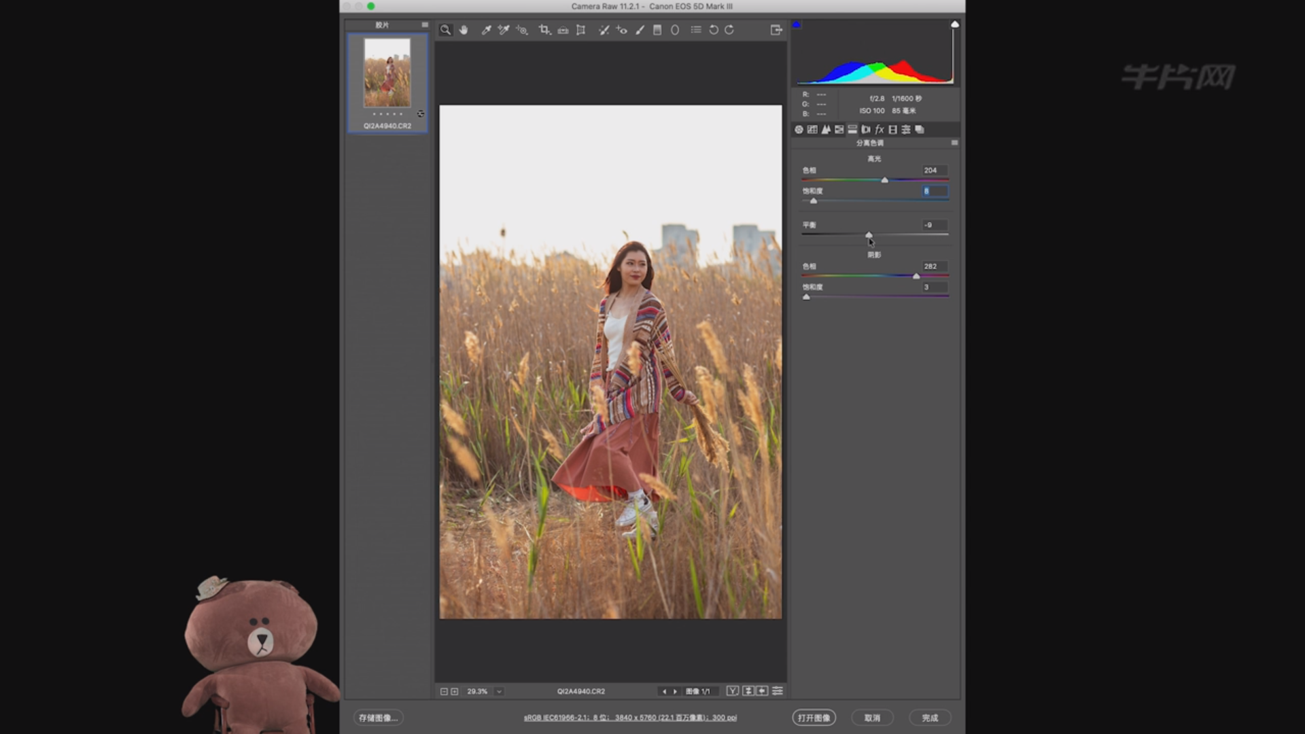1305x734 pixels.
Task: Switch to the Lens Corrections panel tab
Action: coord(866,129)
